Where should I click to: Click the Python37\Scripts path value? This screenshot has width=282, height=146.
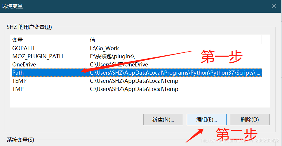175,73
